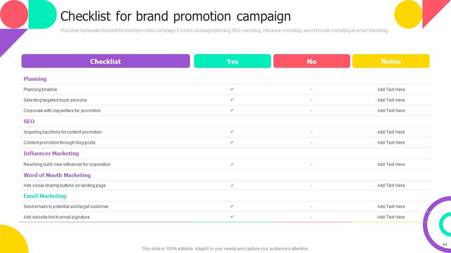This screenshot has width=451, height=253.
Task: Click the red No column header
Action: (x=311, y=61)
